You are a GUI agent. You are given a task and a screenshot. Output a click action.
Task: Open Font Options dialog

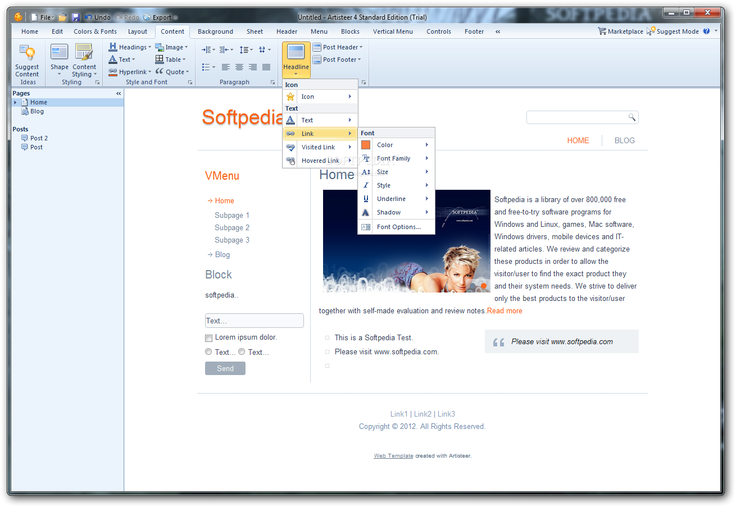click(x=396, y=227)
